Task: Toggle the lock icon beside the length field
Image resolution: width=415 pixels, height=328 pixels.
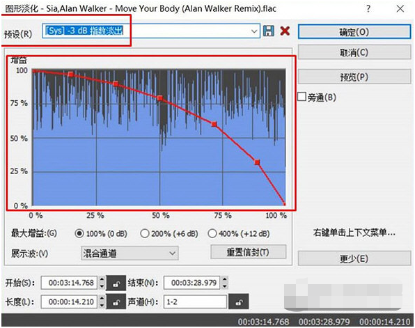Action: click(116, 302)
